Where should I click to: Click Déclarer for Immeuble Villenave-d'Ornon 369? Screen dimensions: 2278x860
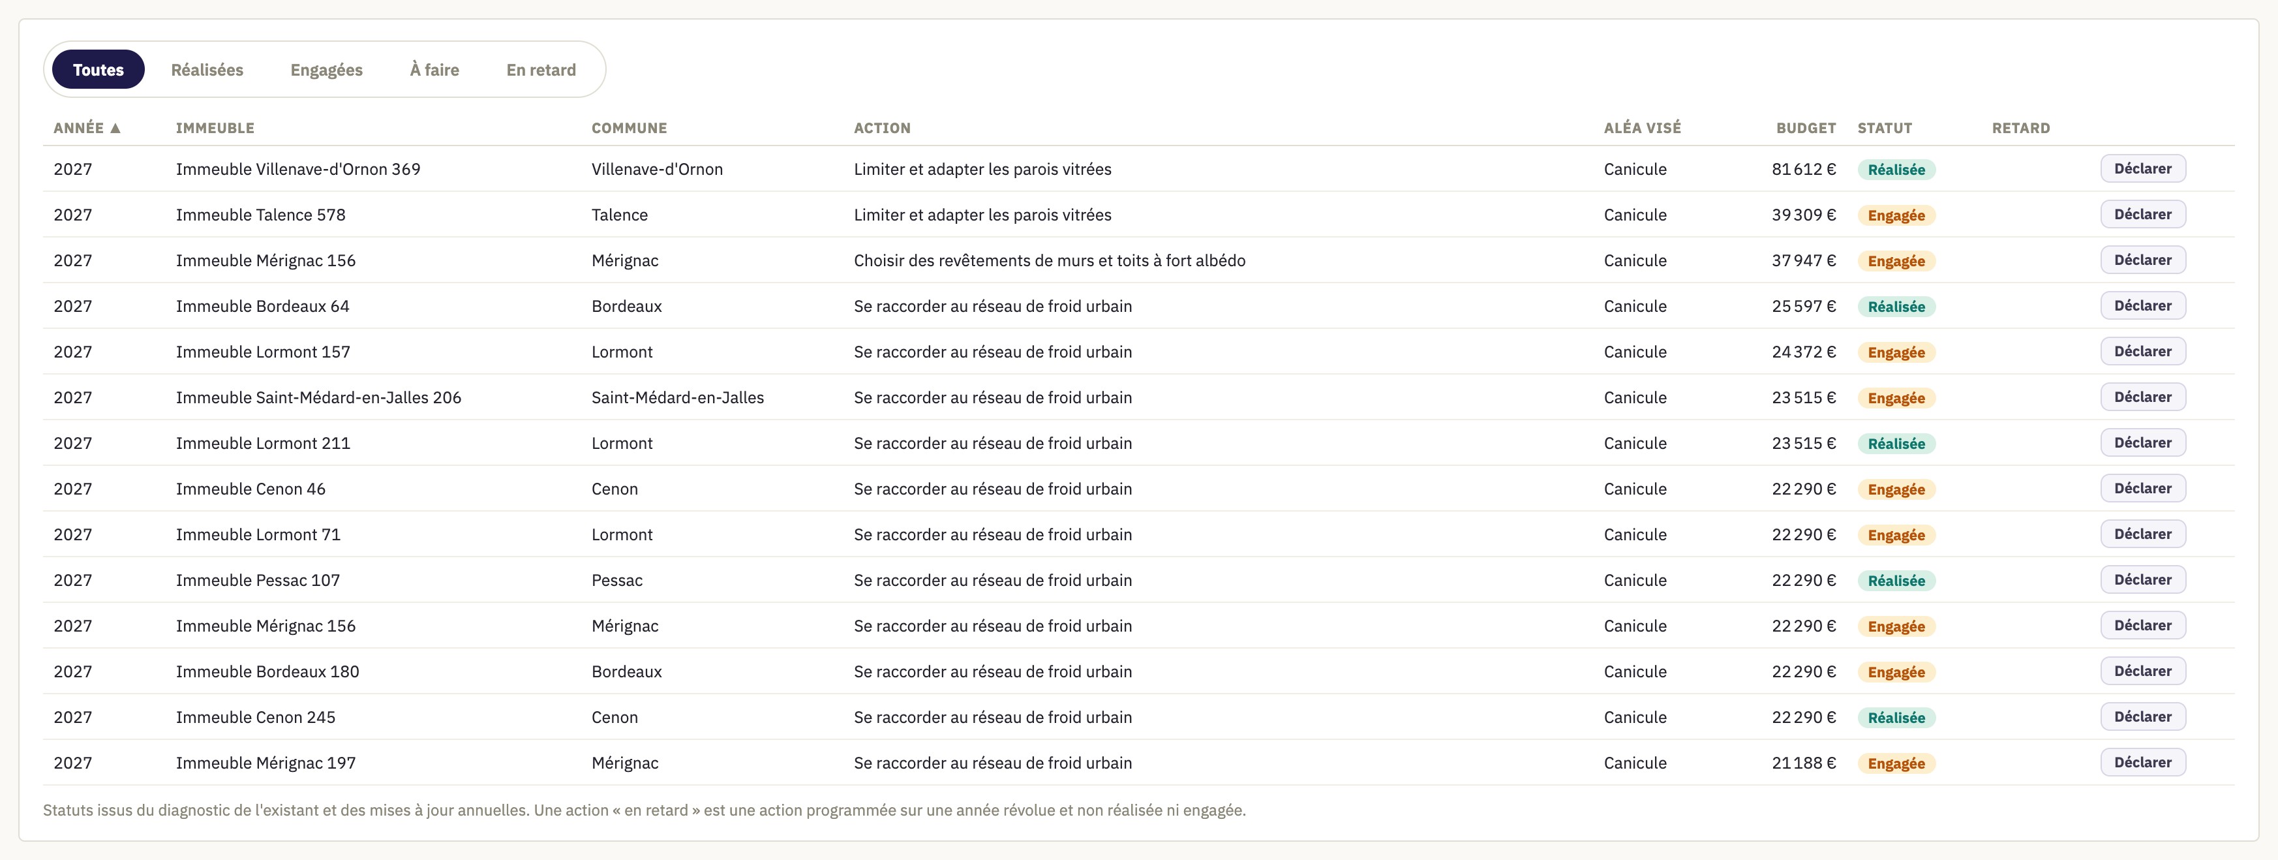click(x=2143, y=169)
